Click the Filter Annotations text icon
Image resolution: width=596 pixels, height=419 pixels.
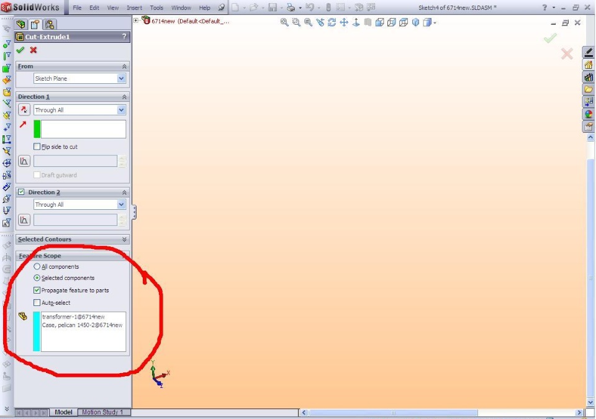(x=6, y=222)
